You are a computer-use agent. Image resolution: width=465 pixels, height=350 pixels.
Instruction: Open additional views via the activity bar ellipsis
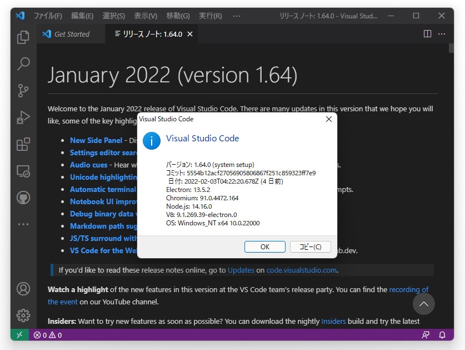[x=23, y=224]
